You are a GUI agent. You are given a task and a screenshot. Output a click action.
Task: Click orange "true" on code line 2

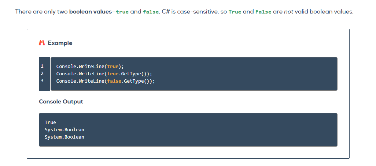[113, 73]
